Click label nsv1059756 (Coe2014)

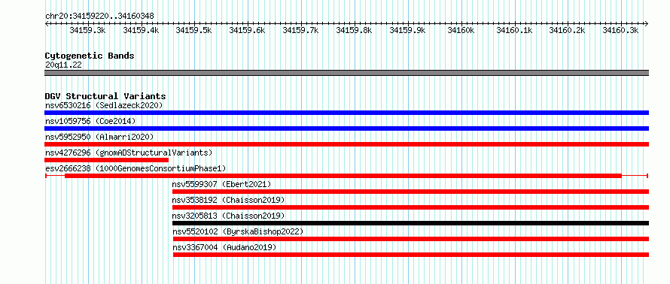pyautogui.click(x=90, y=121)
